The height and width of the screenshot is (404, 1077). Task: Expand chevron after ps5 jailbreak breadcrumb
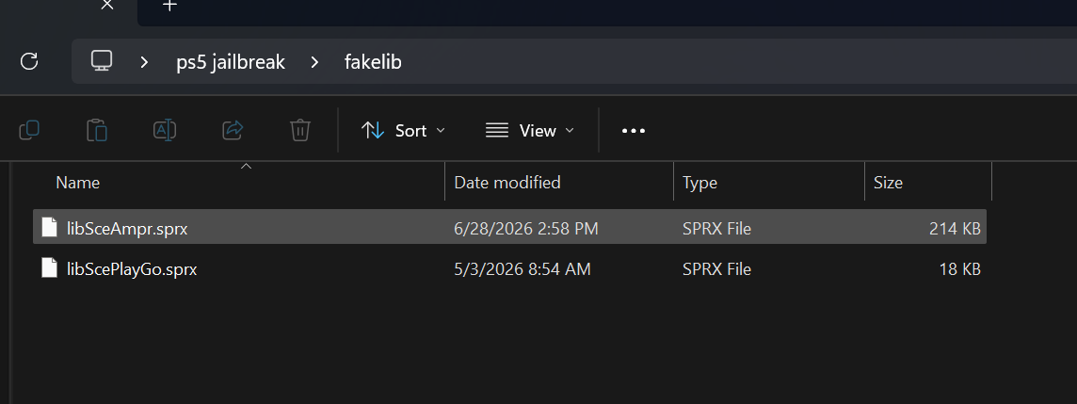[314, 62]
